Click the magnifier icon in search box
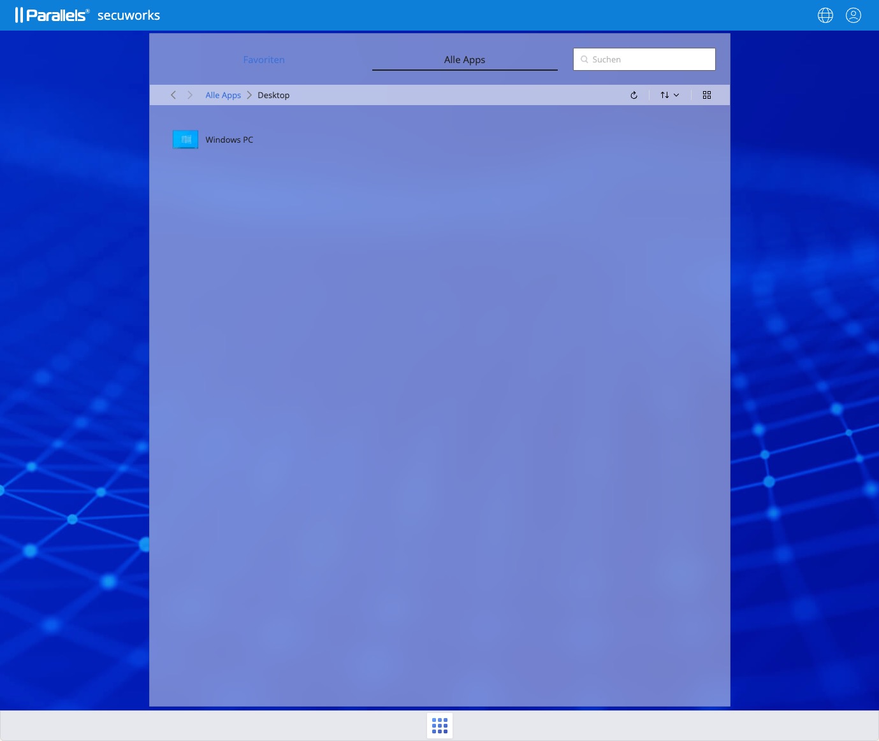Screen dimensions: 879x741 click(584, 59)
